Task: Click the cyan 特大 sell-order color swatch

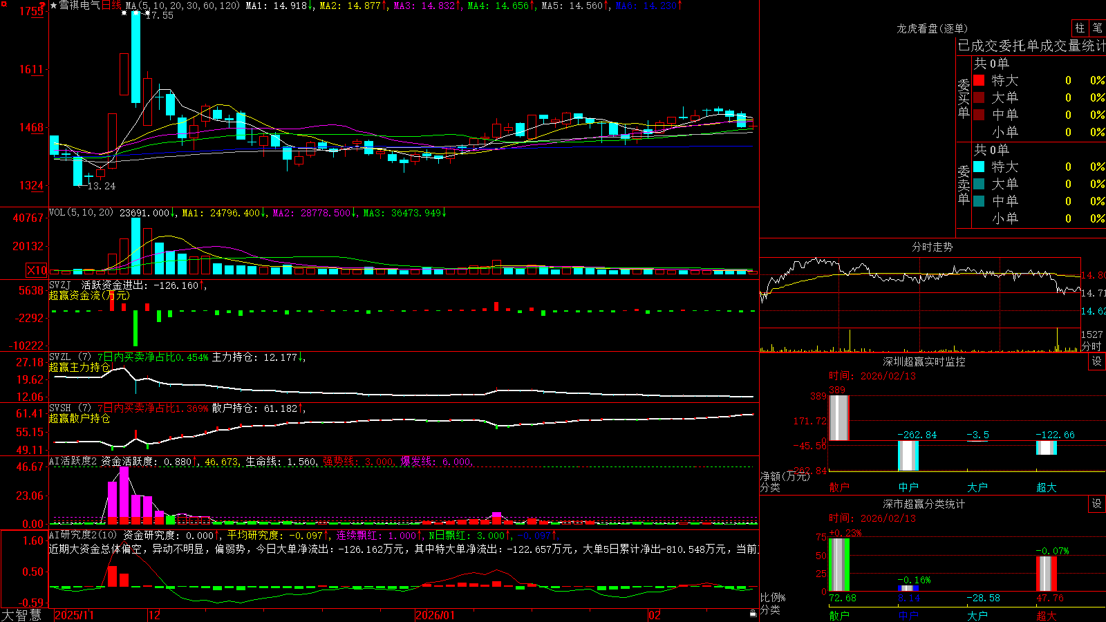Action: point(979,167)
